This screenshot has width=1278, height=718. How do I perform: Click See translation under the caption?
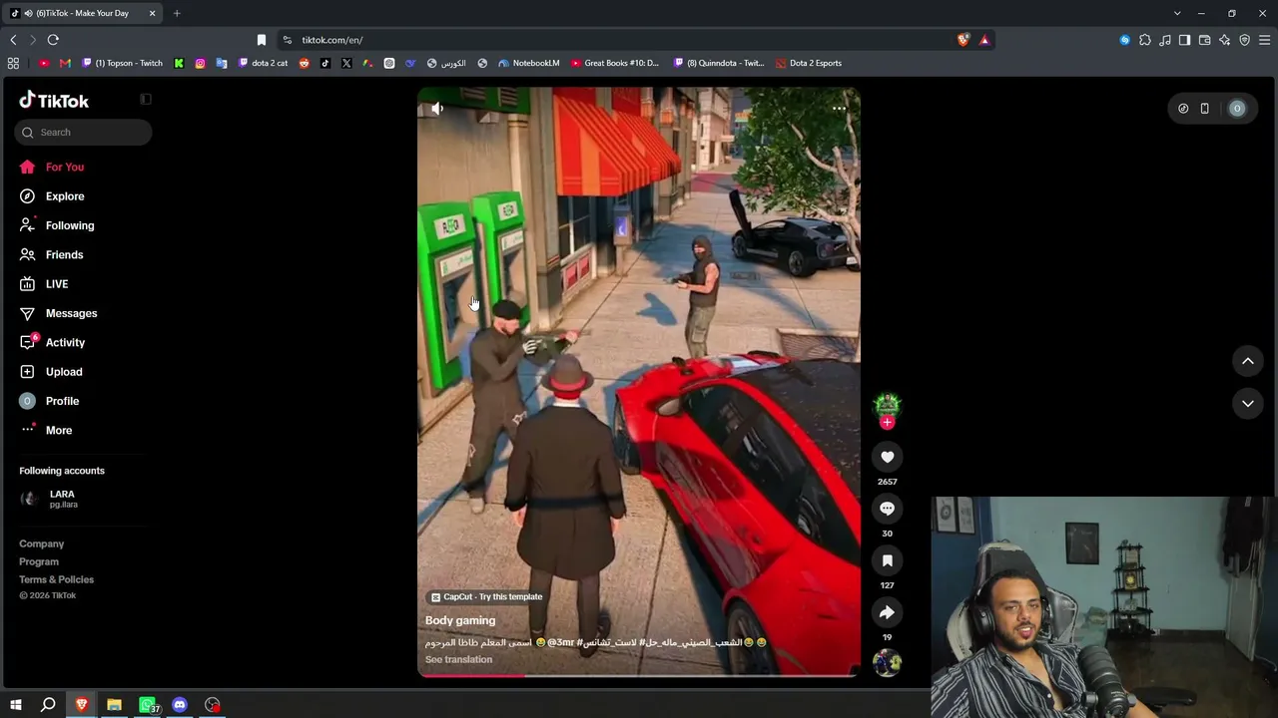458,659
